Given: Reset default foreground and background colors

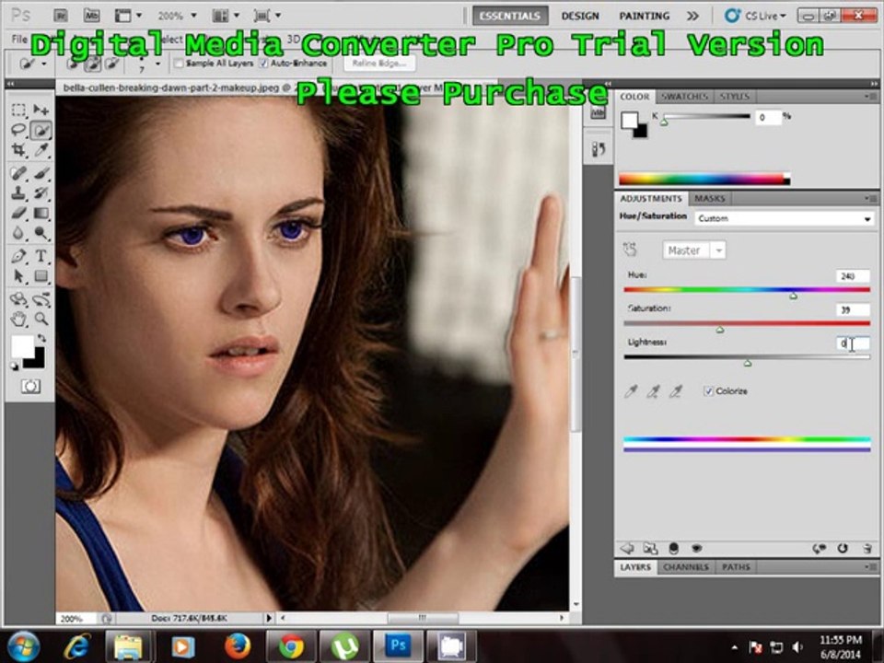Looking at the screenshot, I should coord(14,366).
